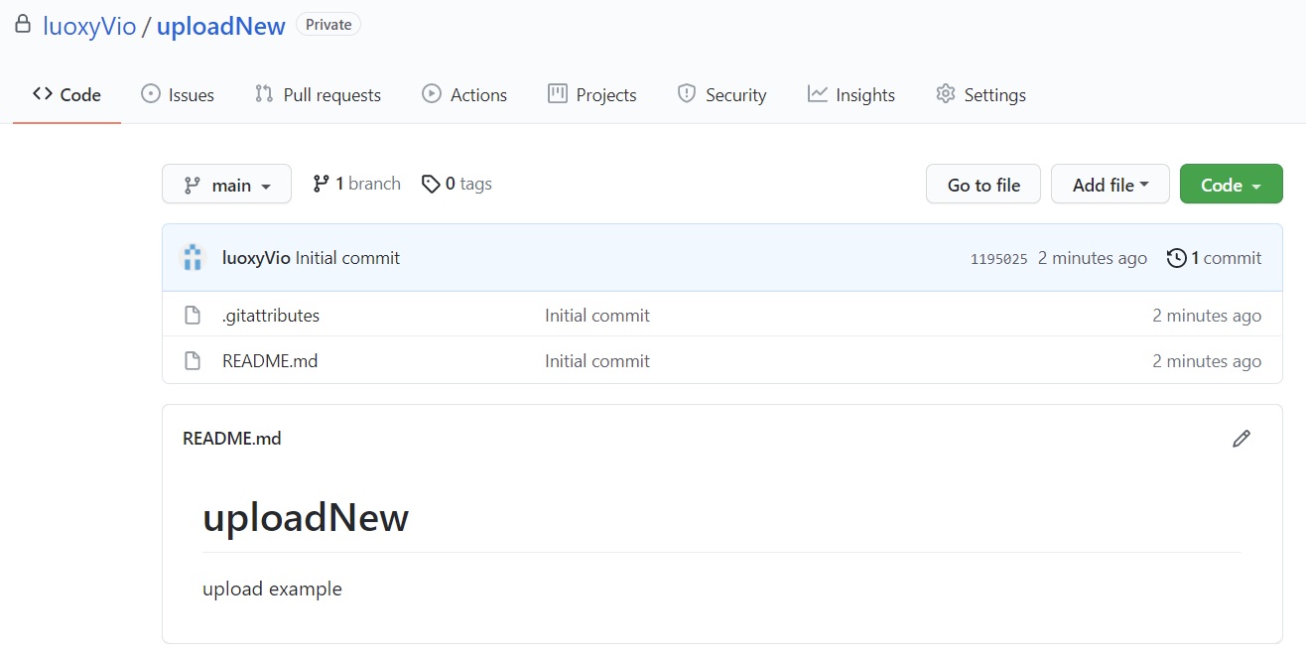
Task: Open the luoxyVio owner link
Action: (x=89, y=26)
